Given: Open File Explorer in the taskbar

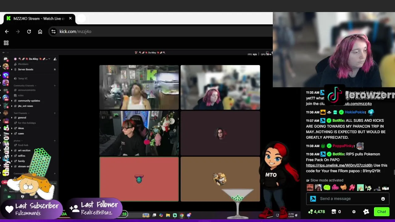Looking at the screenshot, I should coord(168,215).
